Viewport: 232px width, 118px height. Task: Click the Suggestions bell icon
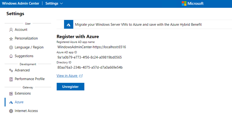pos(11,56)
